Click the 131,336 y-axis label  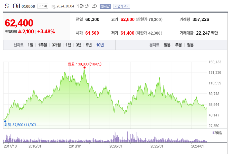coord(215,72)
